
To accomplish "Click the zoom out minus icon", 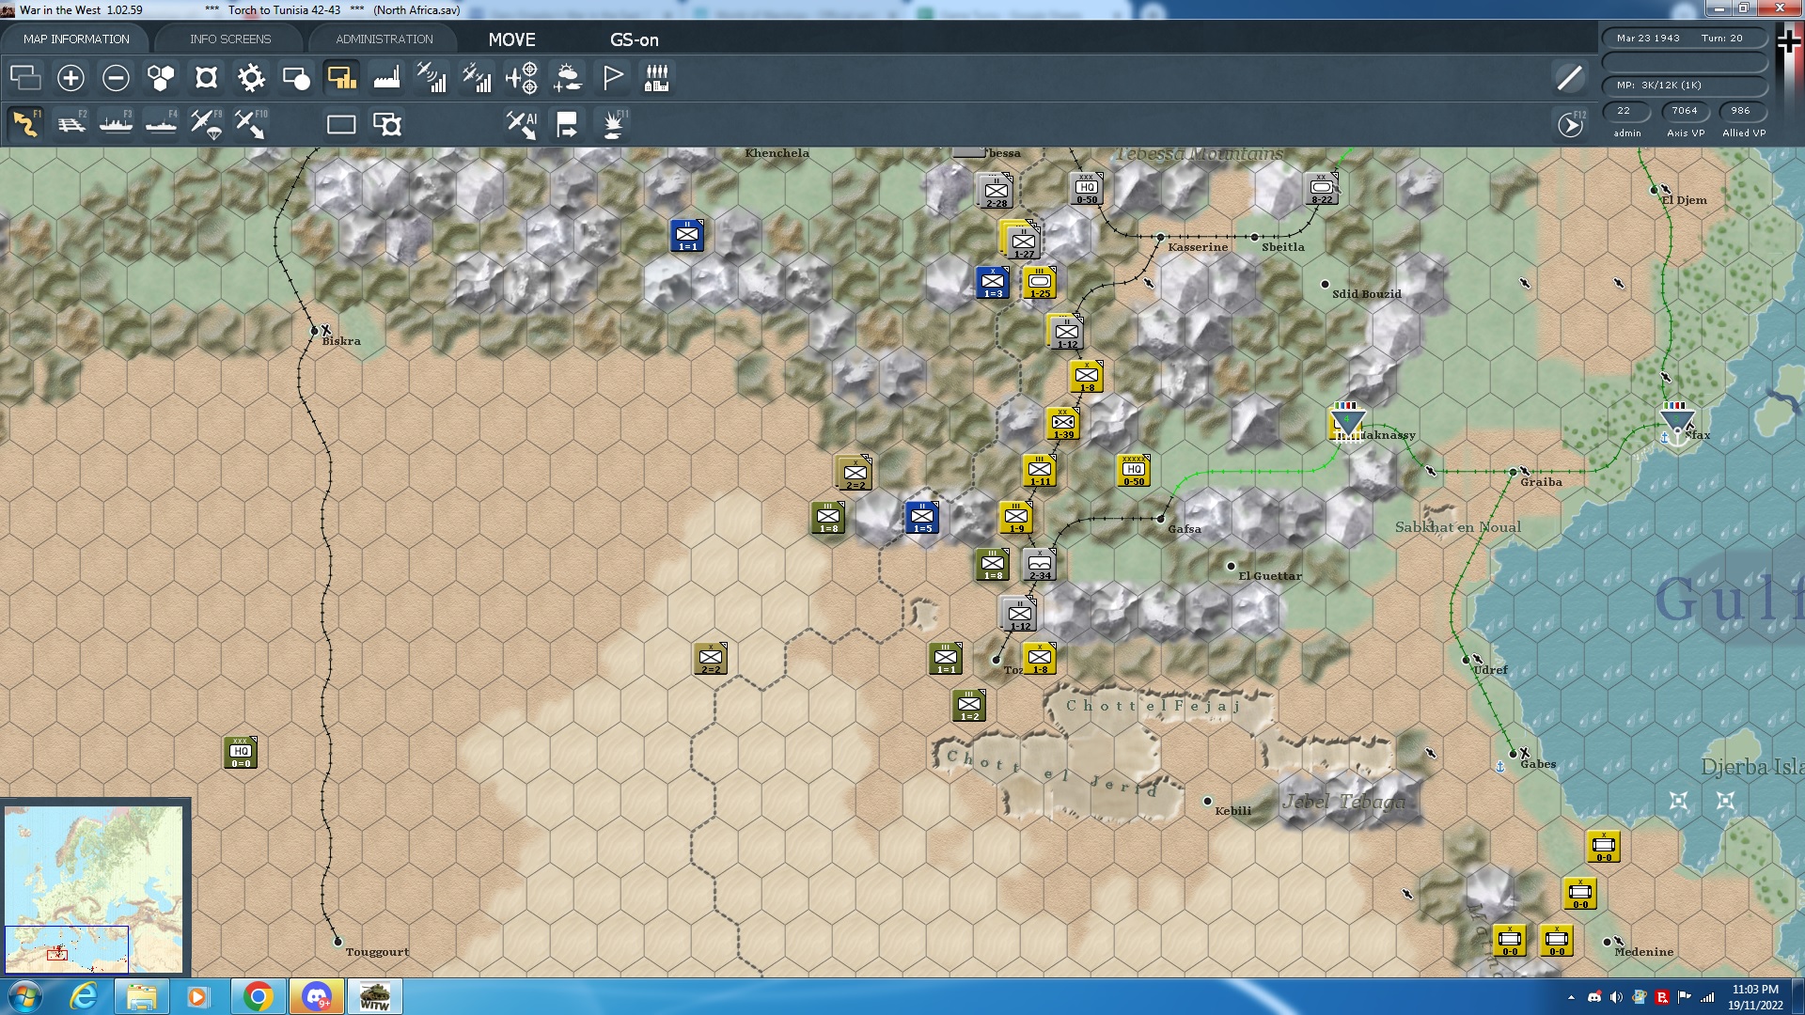I will (116, 78).
